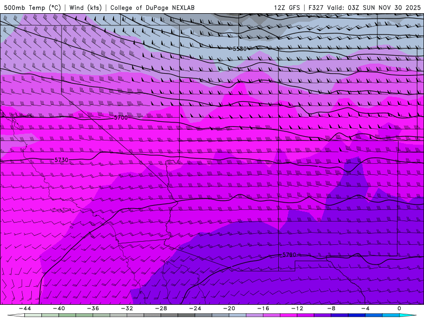This screenshot has width=424, height=318.
Task: Click the -40 colorbar tick label
Action: (59, 308)
